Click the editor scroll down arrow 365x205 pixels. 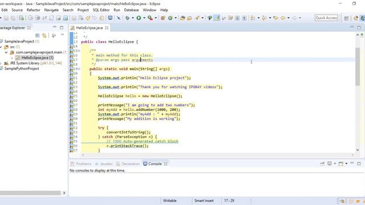[x=358, y=150]
